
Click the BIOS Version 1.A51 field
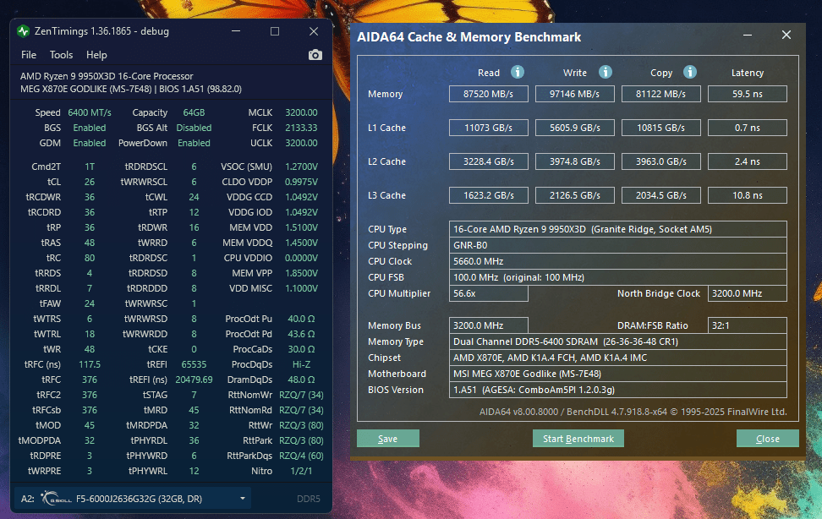[618, 390]
